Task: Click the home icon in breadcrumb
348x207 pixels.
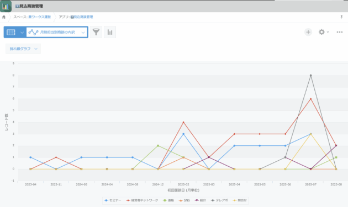Action: click(x=4, y=17)
